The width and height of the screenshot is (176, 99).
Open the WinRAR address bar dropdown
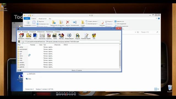coord(120,42)
